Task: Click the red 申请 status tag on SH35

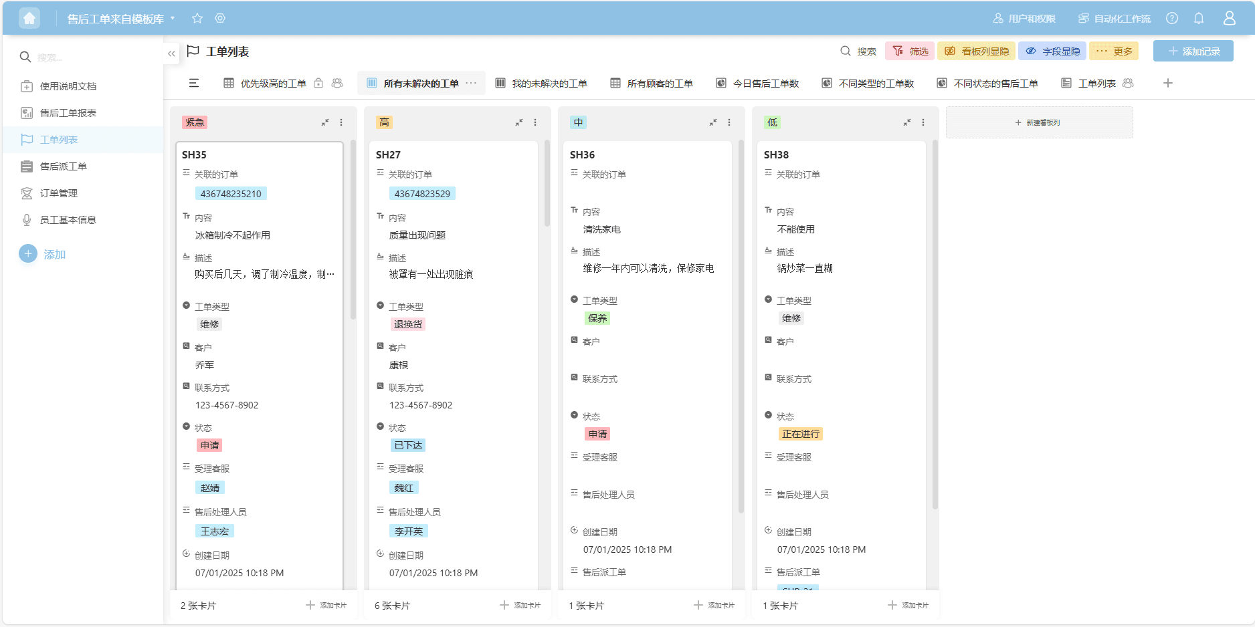Action: (209, 445)
